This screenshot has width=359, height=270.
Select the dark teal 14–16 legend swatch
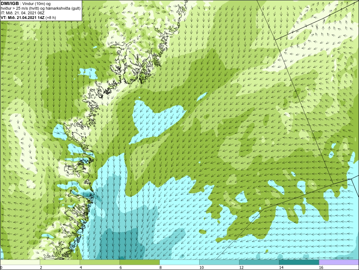coord(299,262)
